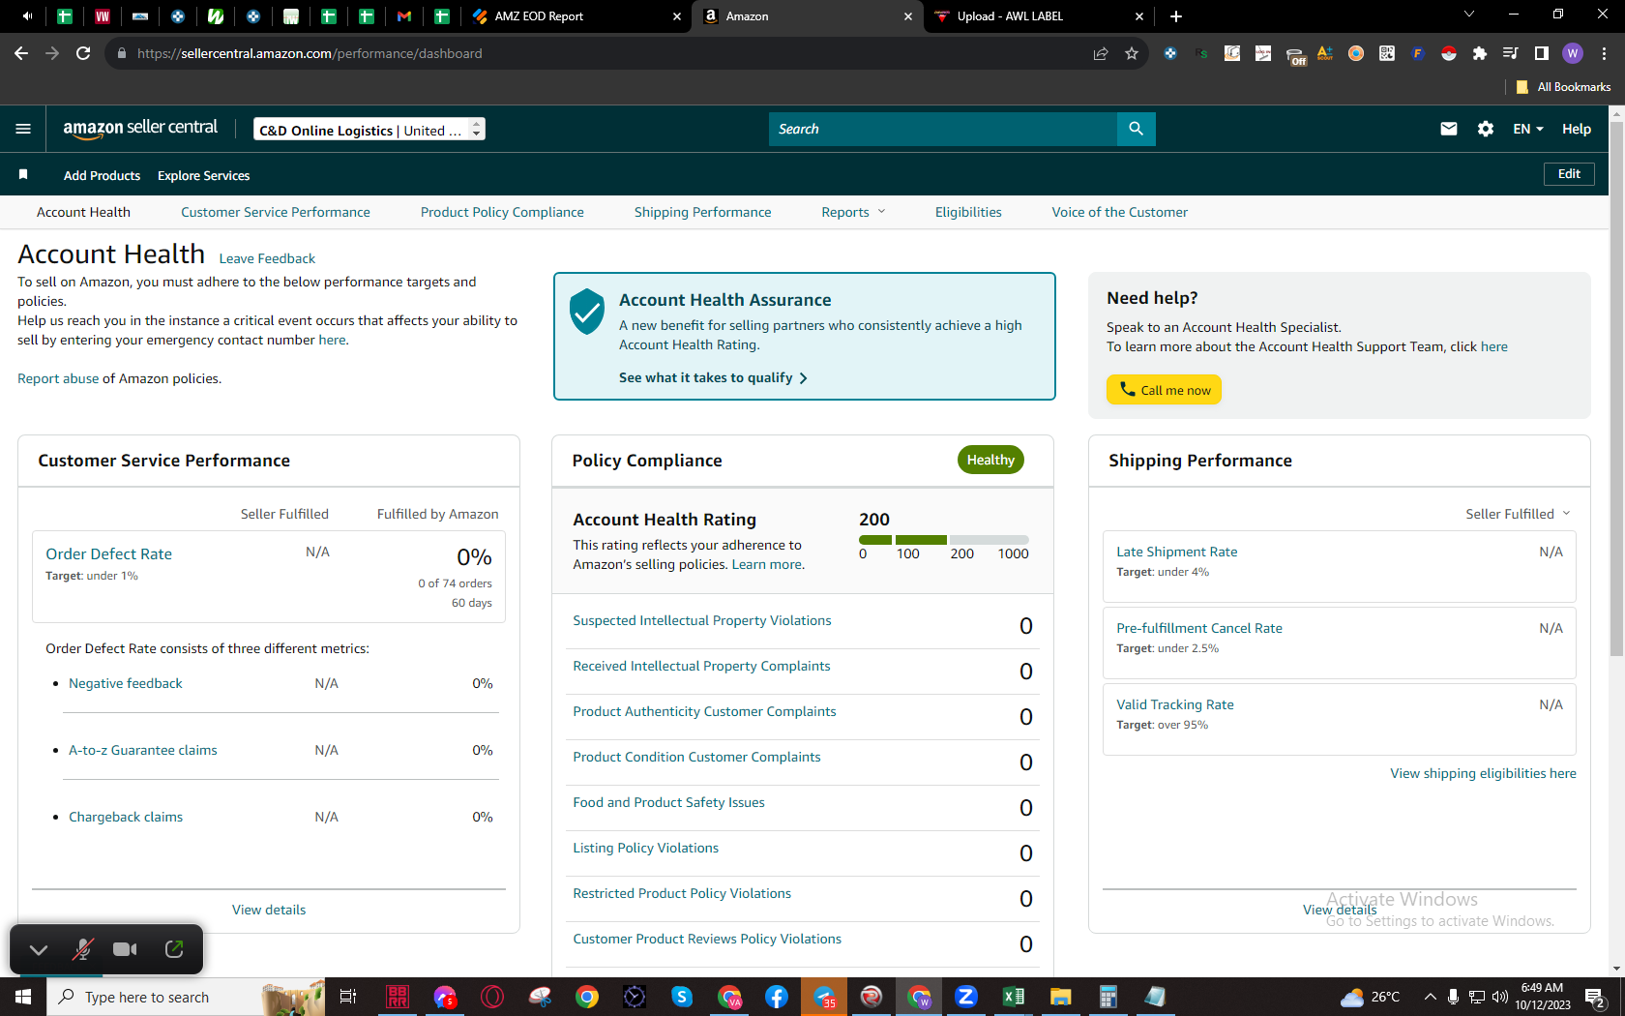Click the Call me now button
The image size is (1625, 1016).
click(x=1164, y=389)
